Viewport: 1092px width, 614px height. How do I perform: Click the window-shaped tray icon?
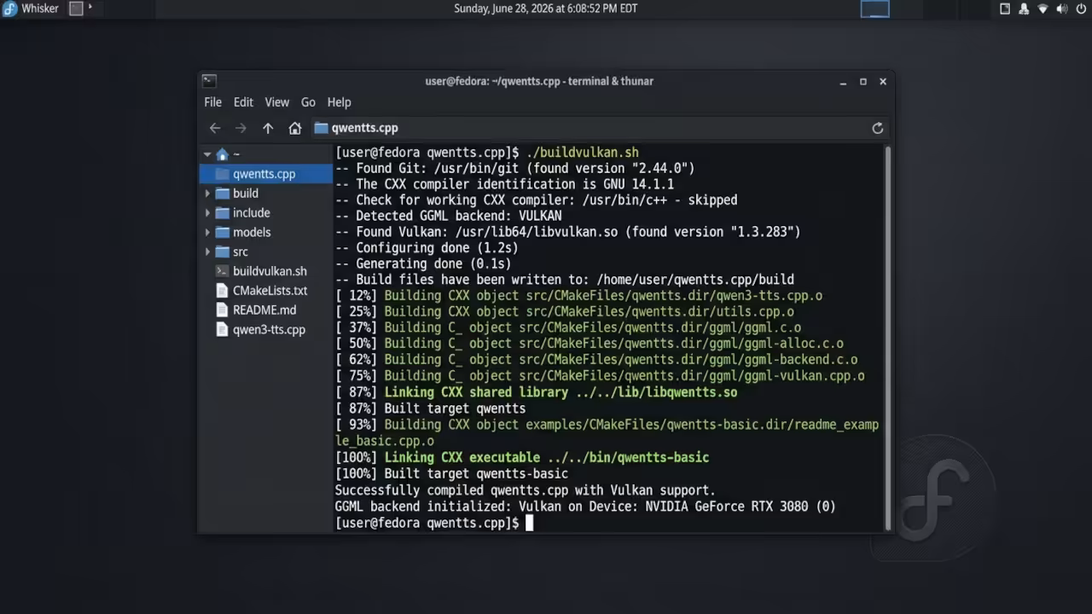tap(1005, 9)
